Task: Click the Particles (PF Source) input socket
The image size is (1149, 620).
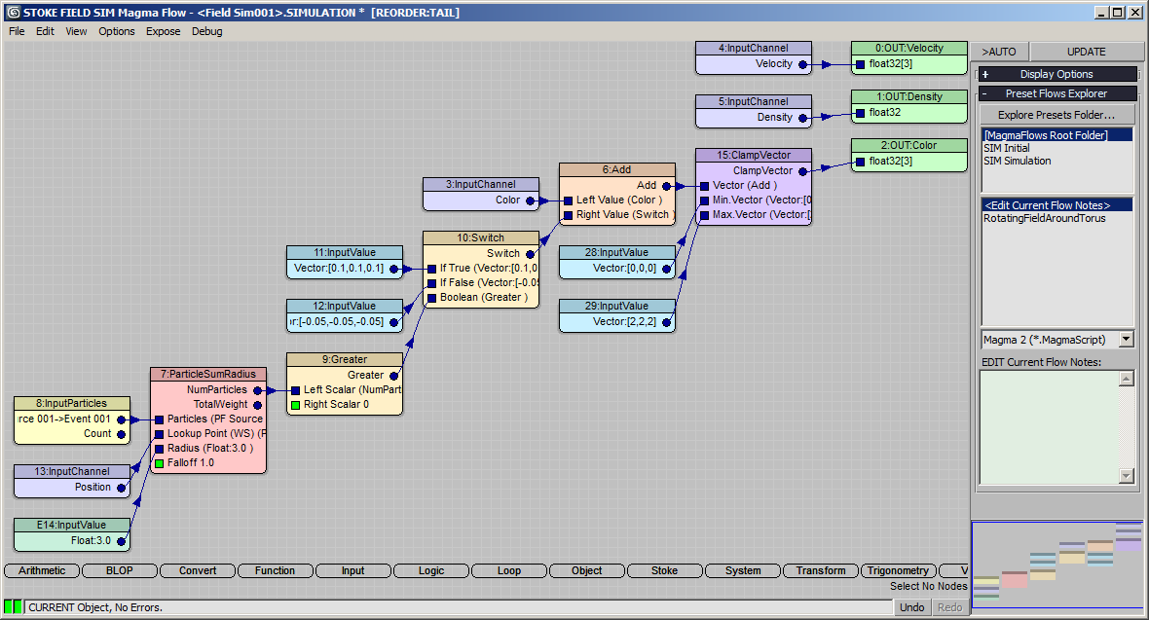Action: coord(159,419)
